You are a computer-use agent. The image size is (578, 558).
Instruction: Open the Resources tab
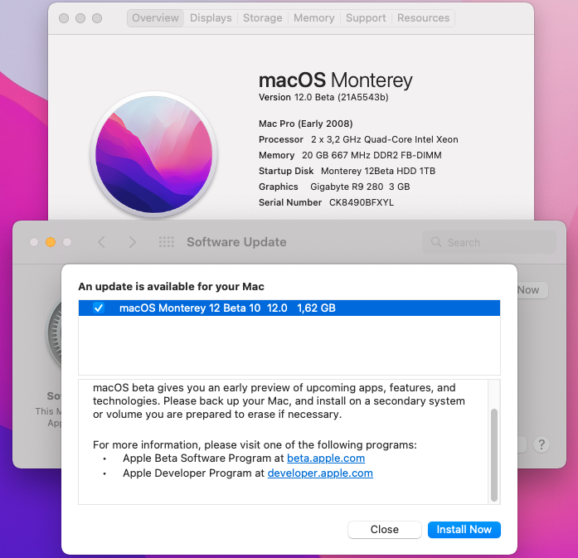click(423, 18)
